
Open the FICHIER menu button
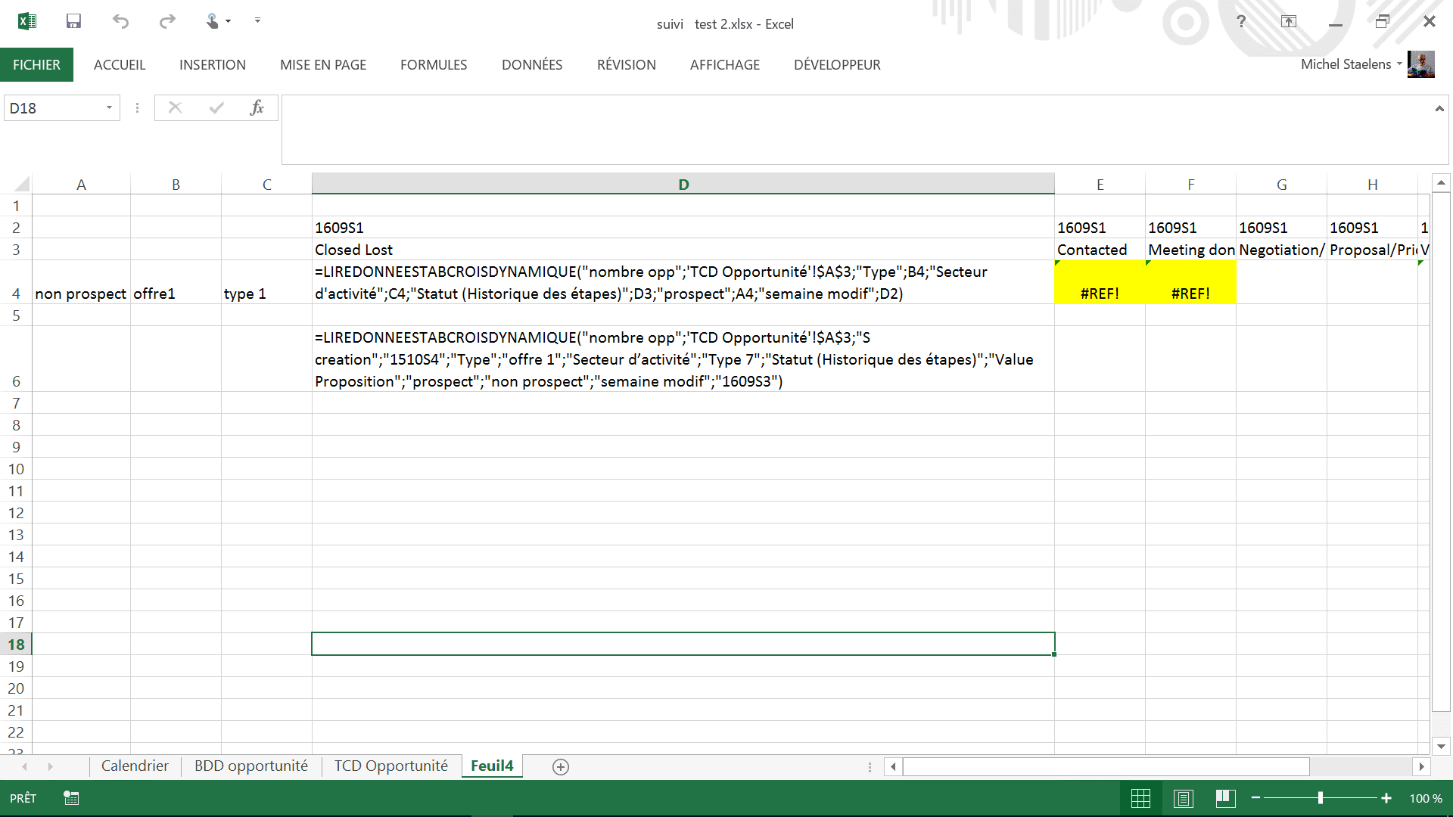tap(36, 65)
